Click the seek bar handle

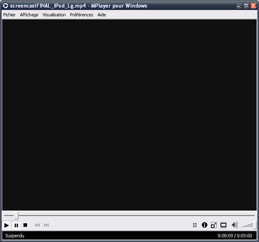(x=16, y=215)
